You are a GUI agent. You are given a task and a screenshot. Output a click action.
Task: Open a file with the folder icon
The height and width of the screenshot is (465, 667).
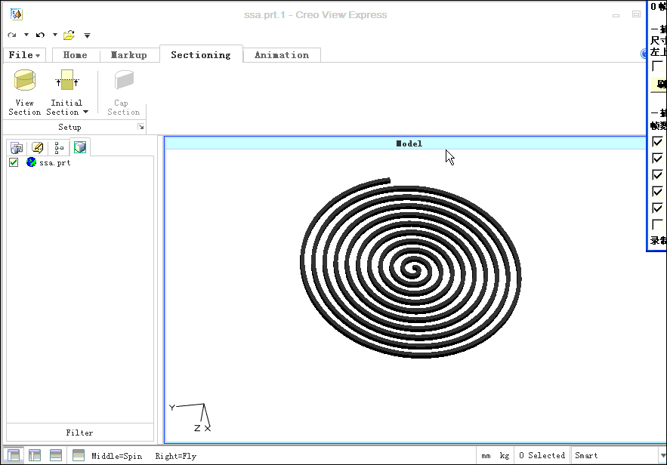tap(69, 35)
